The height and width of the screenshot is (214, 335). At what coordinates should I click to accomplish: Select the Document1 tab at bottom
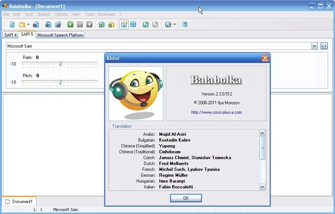19,202
